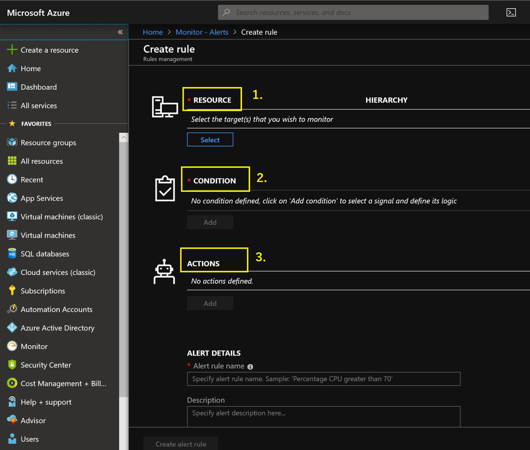Viewport: 530px width, 450px height.
Task: Click the Home house icon in sidebar
Action: (x=12, y=69)
